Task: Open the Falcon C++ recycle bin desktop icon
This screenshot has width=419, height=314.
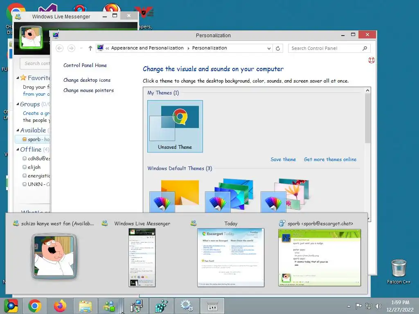Action: [x=399, y=271]
